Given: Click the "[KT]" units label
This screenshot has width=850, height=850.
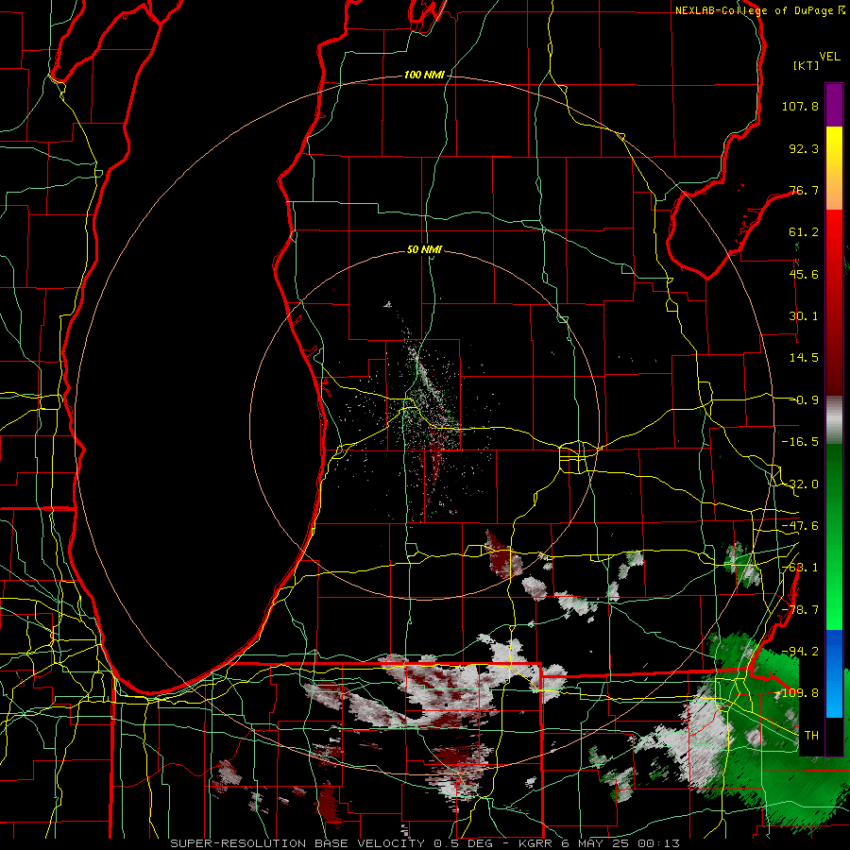Looking at the screenshot, I should (x=807, y=65).
